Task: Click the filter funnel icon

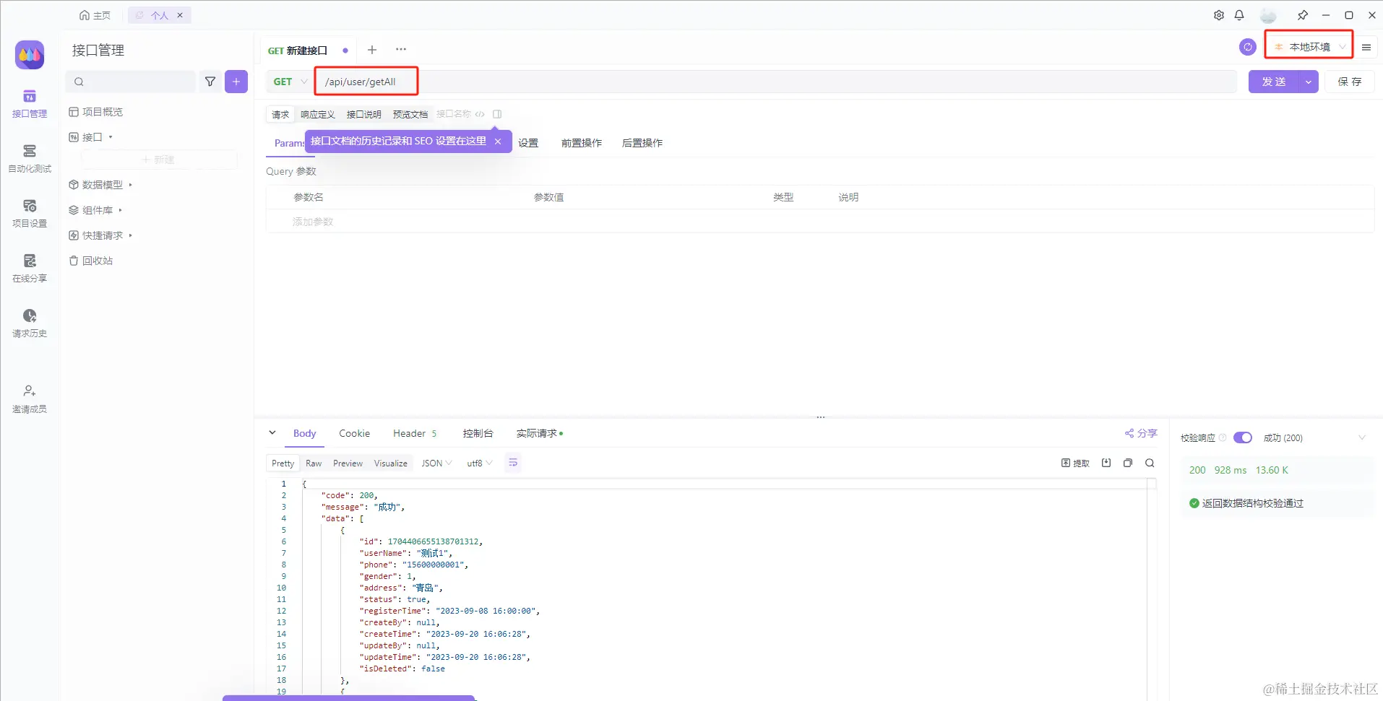Action: [210, 82]
